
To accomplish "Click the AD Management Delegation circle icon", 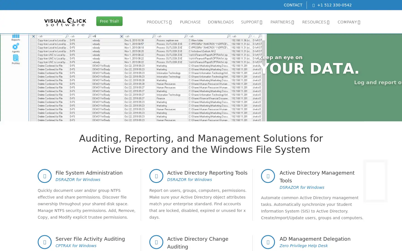I will (268, 242).
